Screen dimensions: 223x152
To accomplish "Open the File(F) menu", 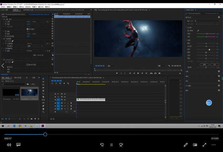I will click(3, 7).
